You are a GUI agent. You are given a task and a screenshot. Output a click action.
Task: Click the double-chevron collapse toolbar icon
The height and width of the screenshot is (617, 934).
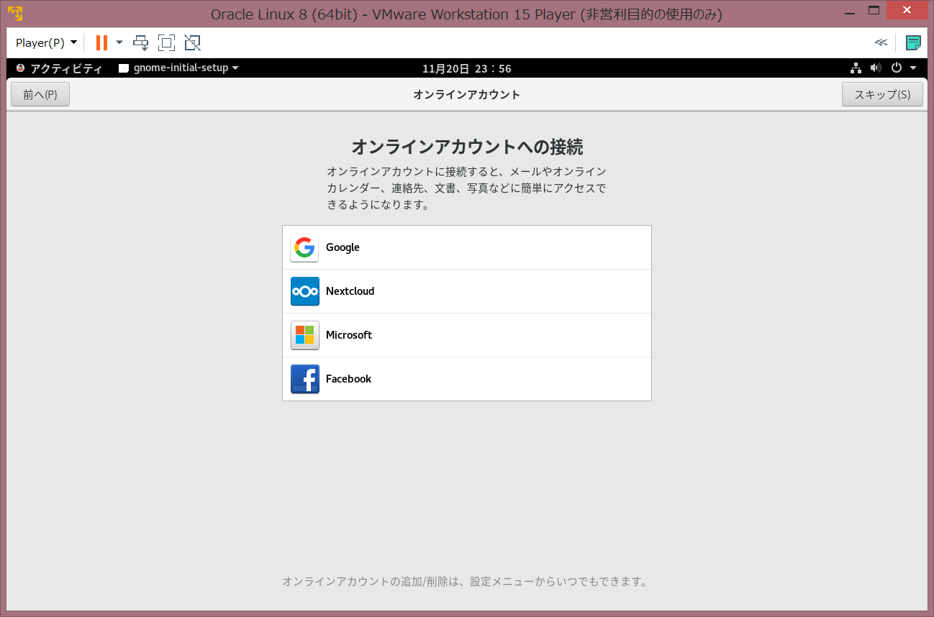pyautogui.click(x=881, y=42)
